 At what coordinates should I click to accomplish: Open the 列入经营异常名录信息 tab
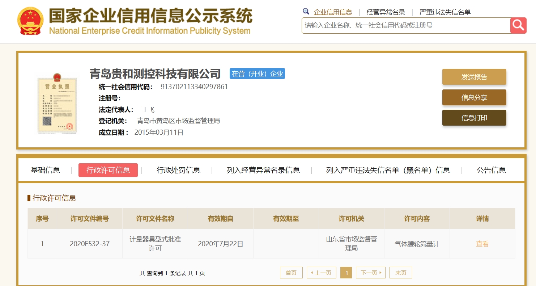[x=263, y=170]
